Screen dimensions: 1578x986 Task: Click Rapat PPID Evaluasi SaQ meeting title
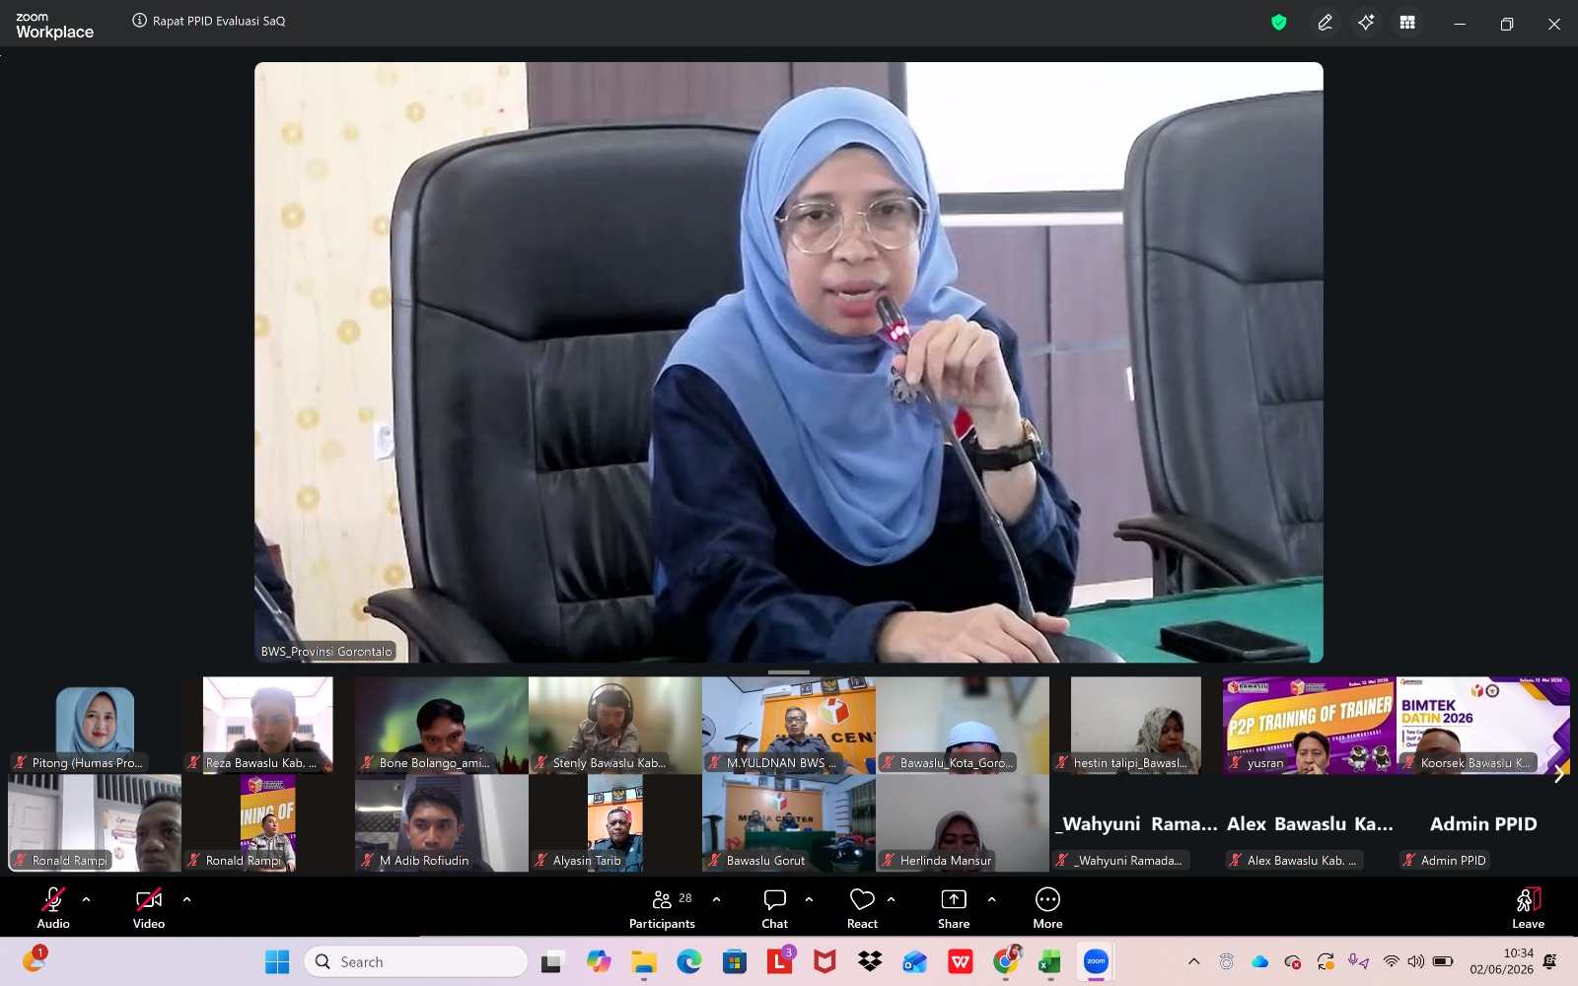(219, 21)
